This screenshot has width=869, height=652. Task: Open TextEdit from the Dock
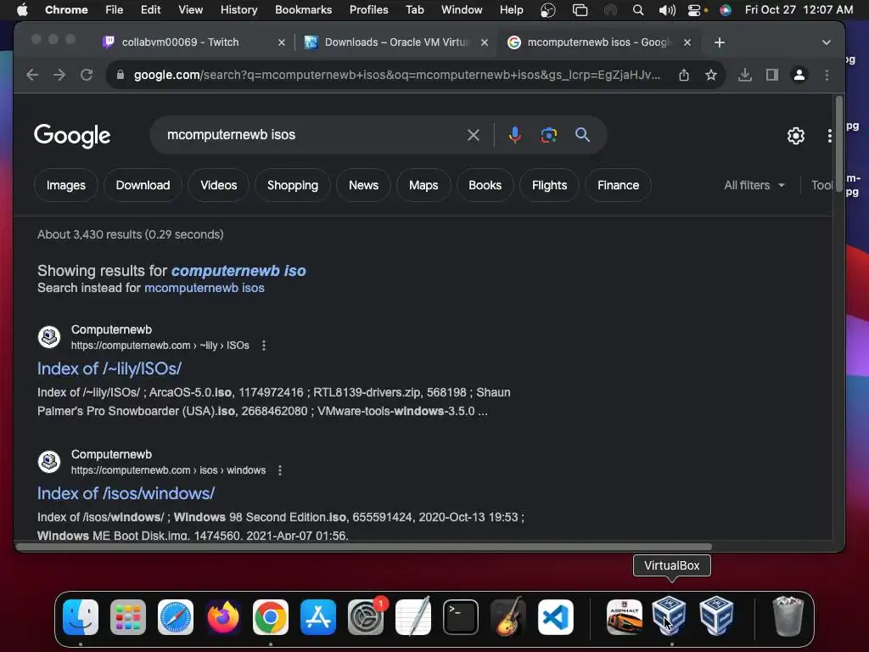[413, 616]
